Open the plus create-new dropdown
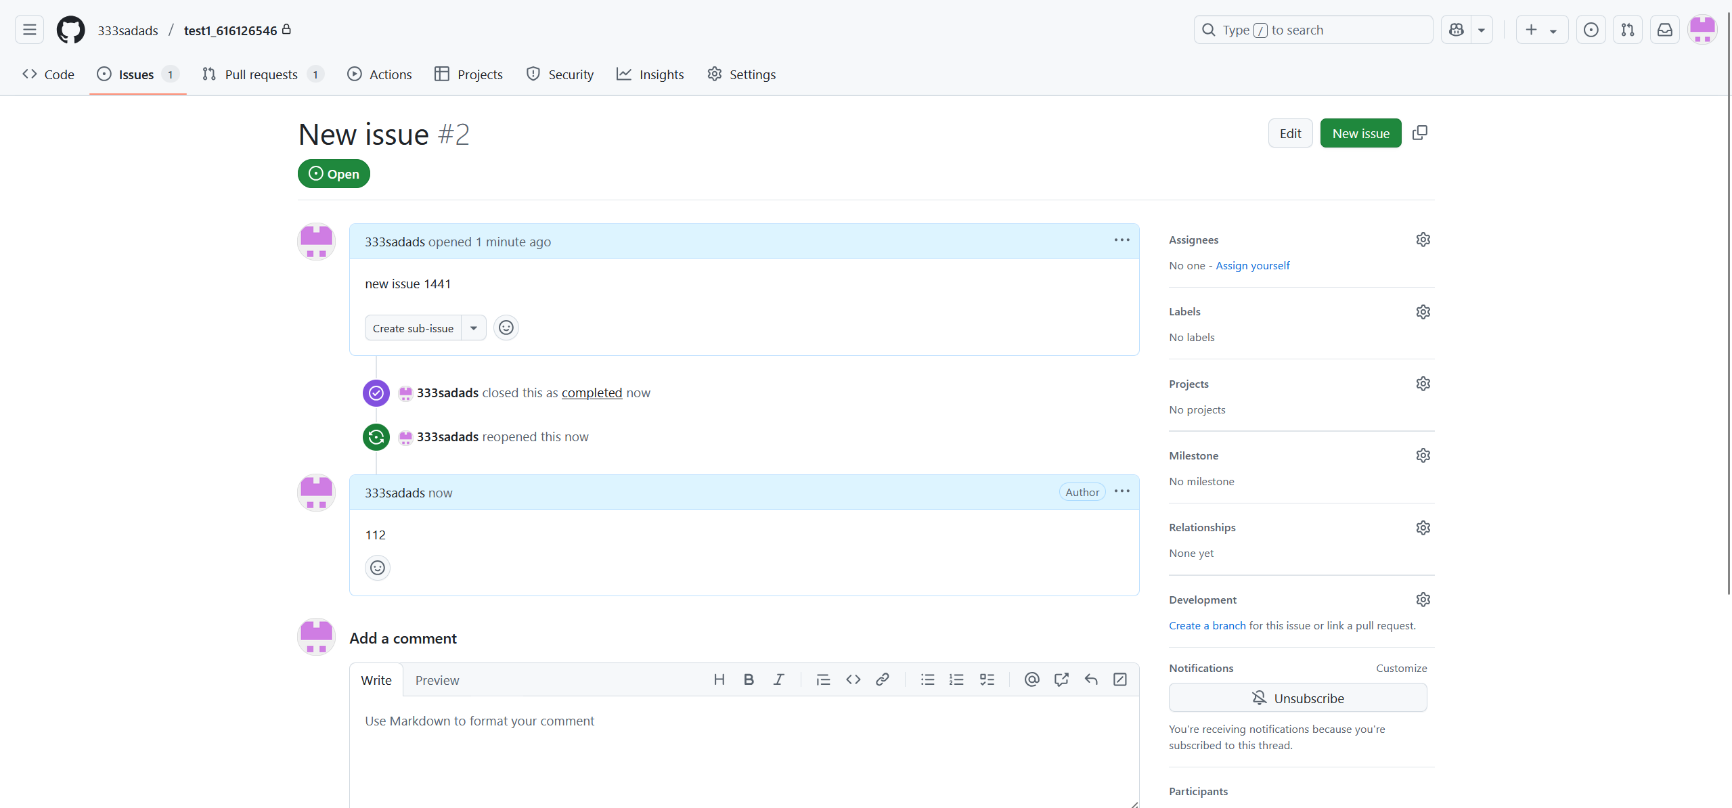Image resolution: width=1732 pixels, height=808 pixels. (1541, 30)
